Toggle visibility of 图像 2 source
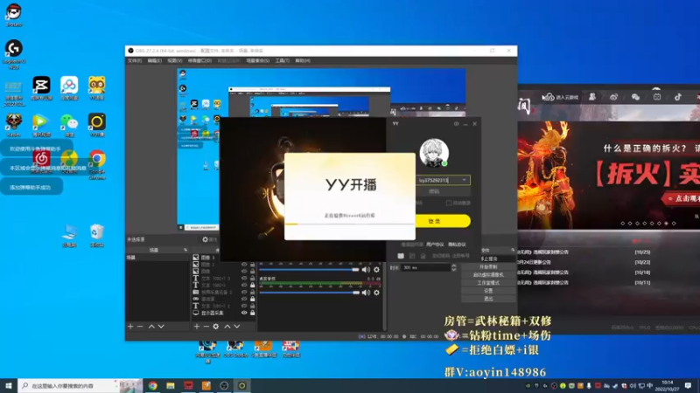The image size is (700, 393). (x=244, y=265)
